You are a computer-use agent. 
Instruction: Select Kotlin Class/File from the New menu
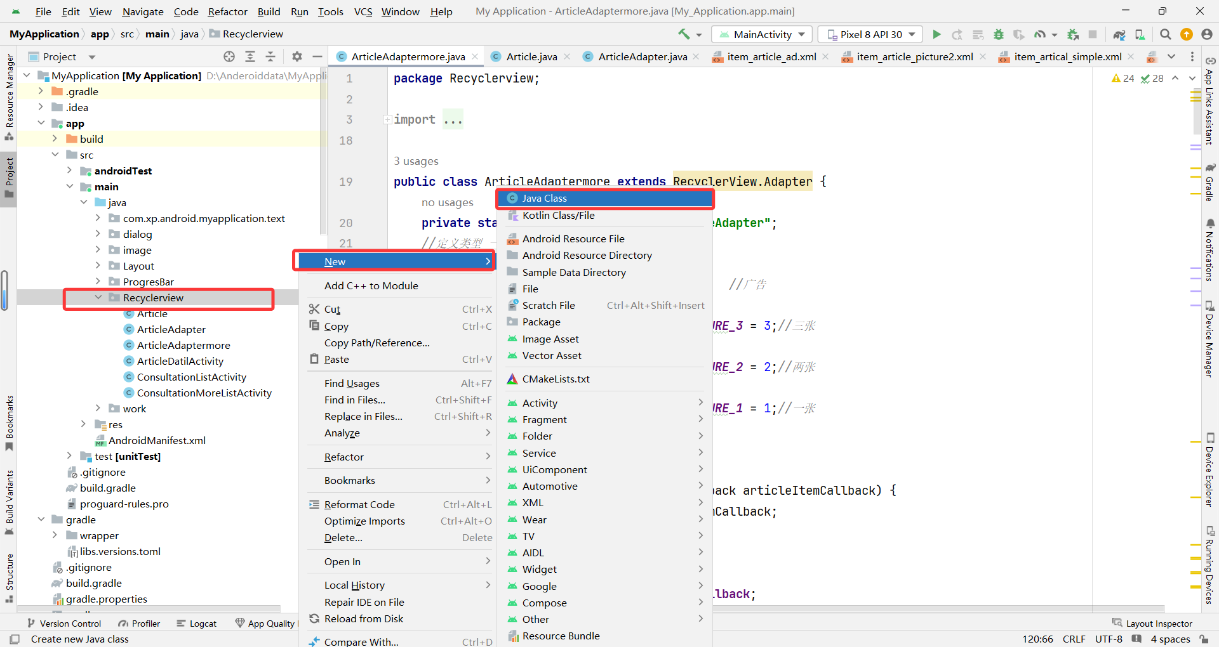[x=558, y=215]
